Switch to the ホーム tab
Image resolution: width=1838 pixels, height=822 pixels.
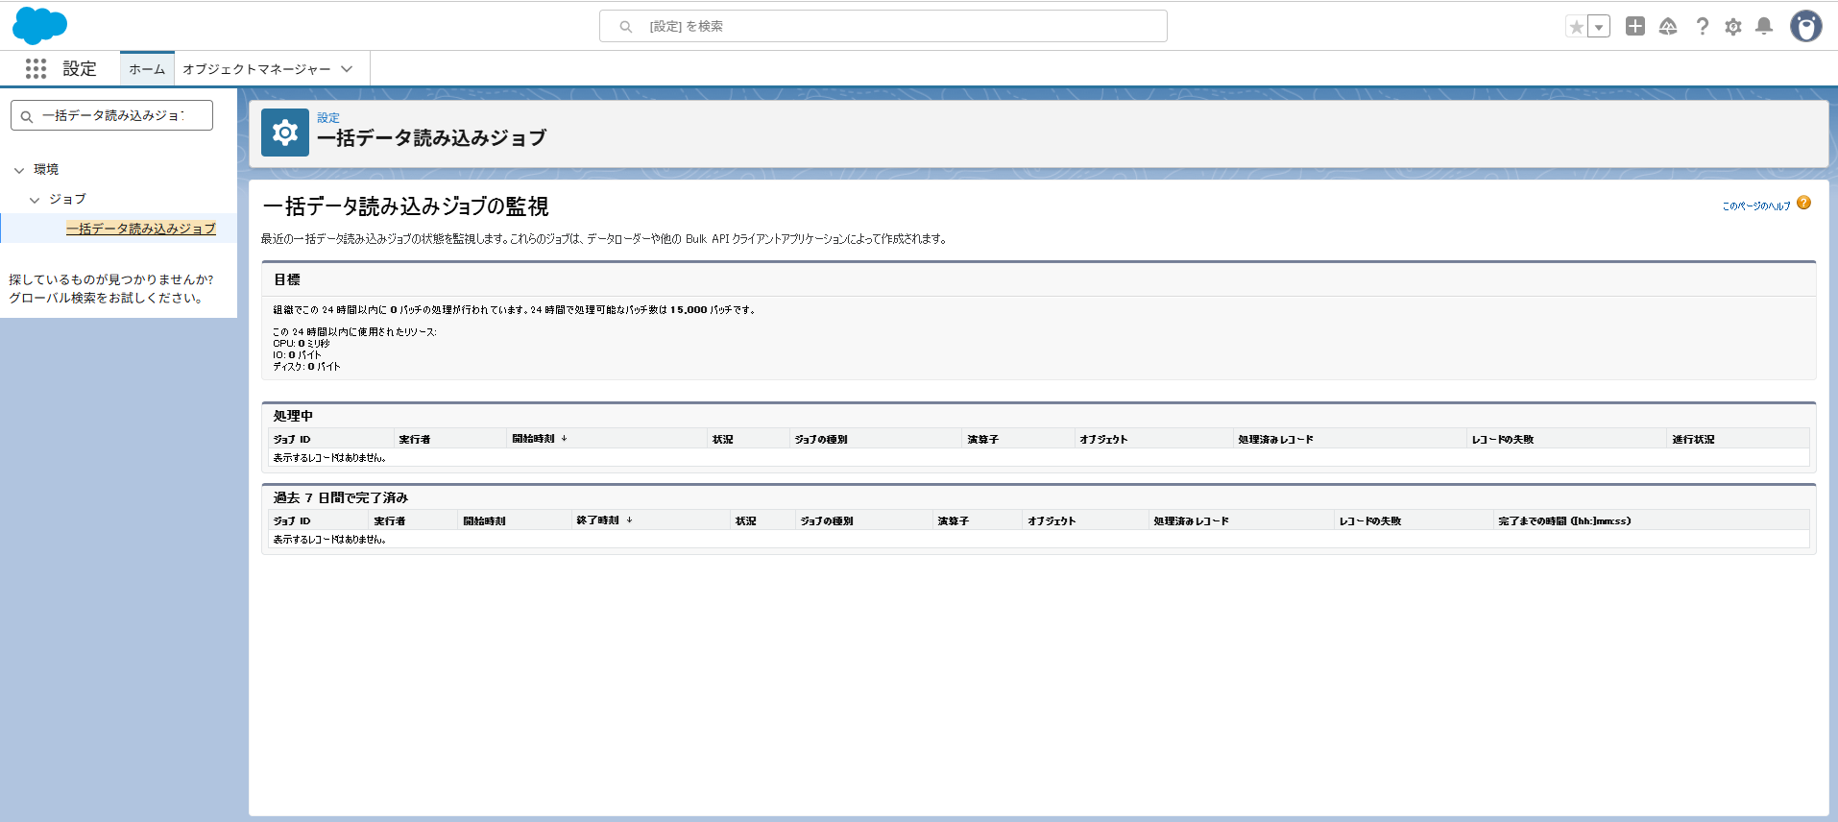point(147,69)
